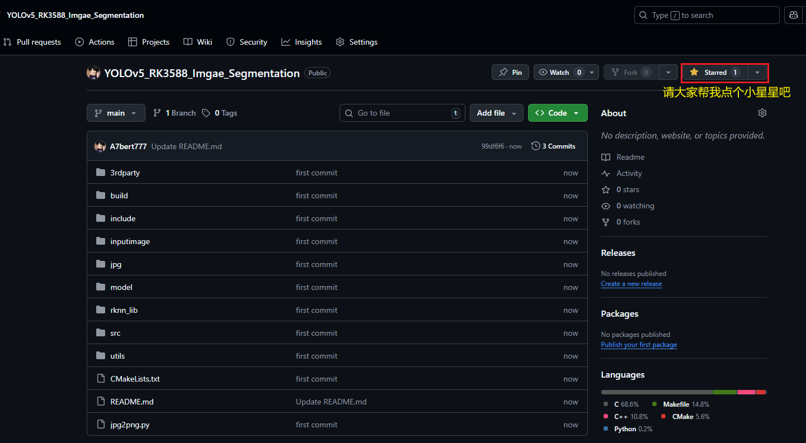Open the repository Settings tab
This screenshot has height=443, width=806.
click(357, 42)
